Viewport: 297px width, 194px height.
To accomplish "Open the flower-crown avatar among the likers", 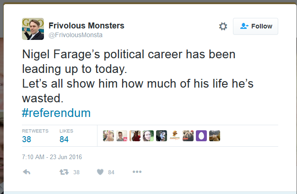I will click(x=108, y=136).
